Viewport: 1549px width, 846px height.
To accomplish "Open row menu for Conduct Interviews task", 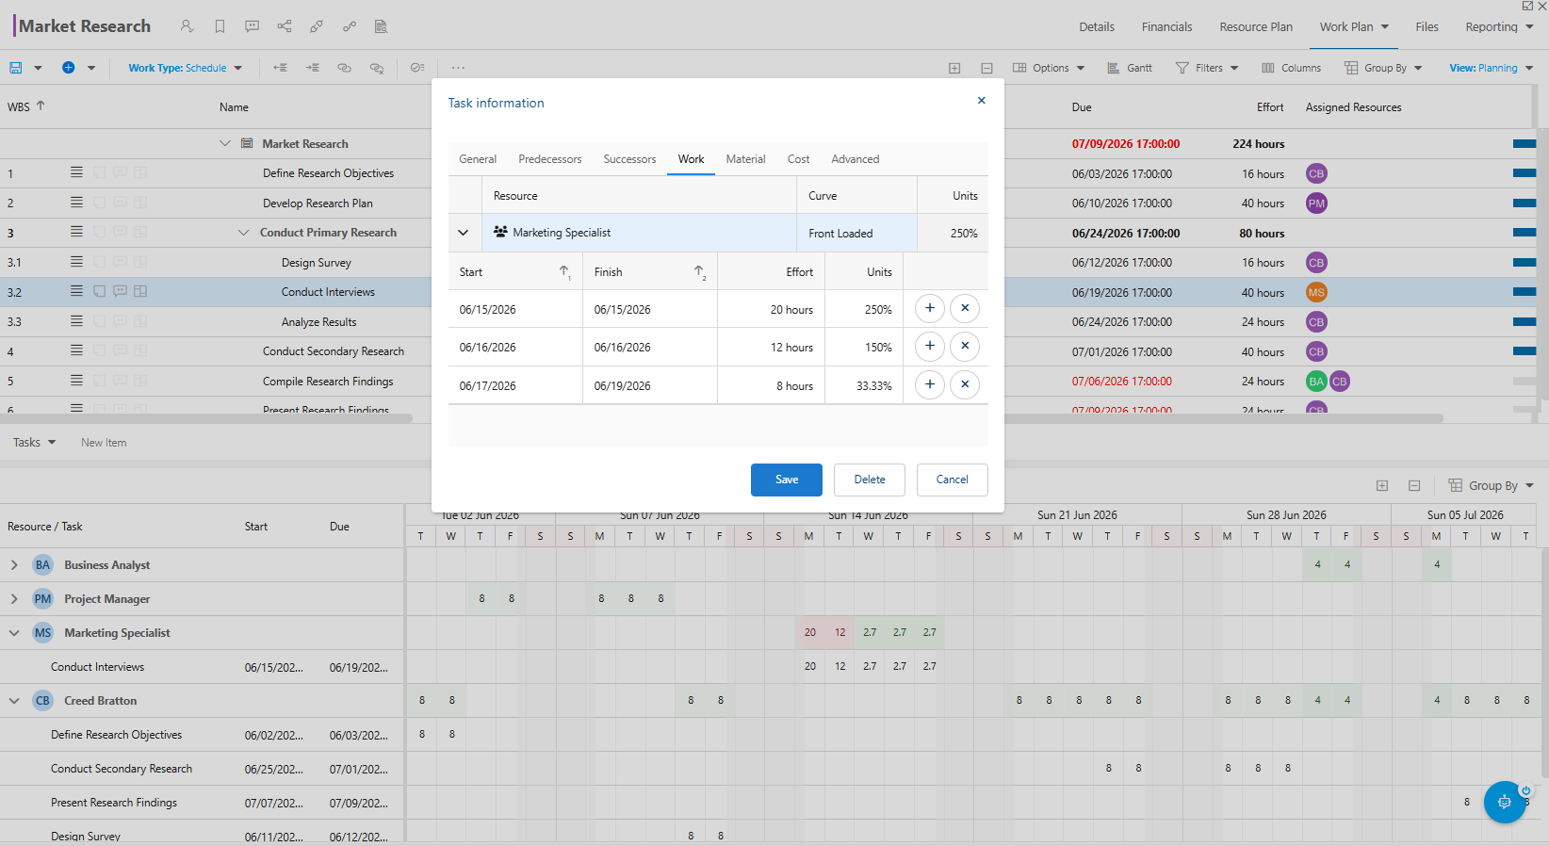I will click(76, 291).
